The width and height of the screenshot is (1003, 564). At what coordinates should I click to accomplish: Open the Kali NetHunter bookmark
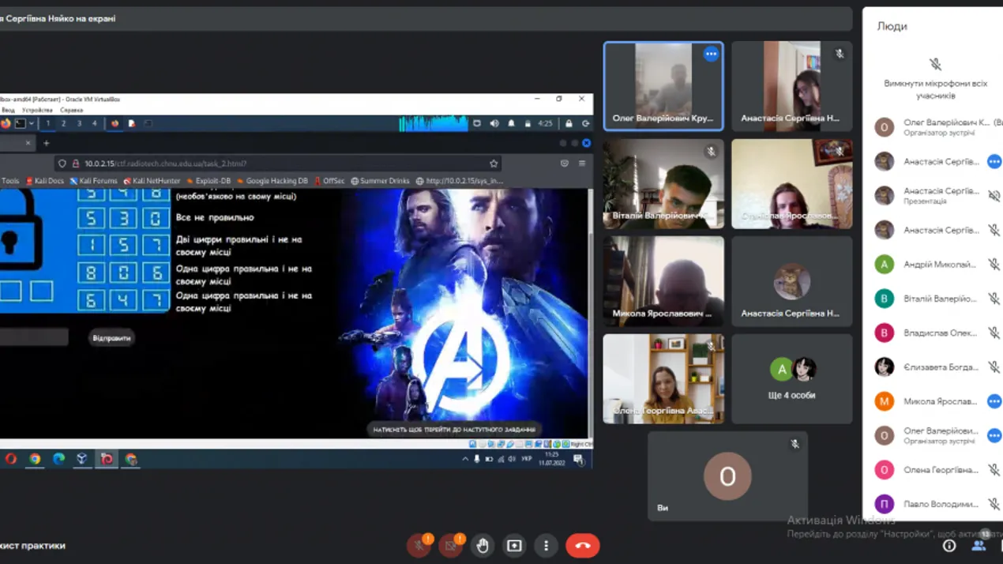coord(152,181)
